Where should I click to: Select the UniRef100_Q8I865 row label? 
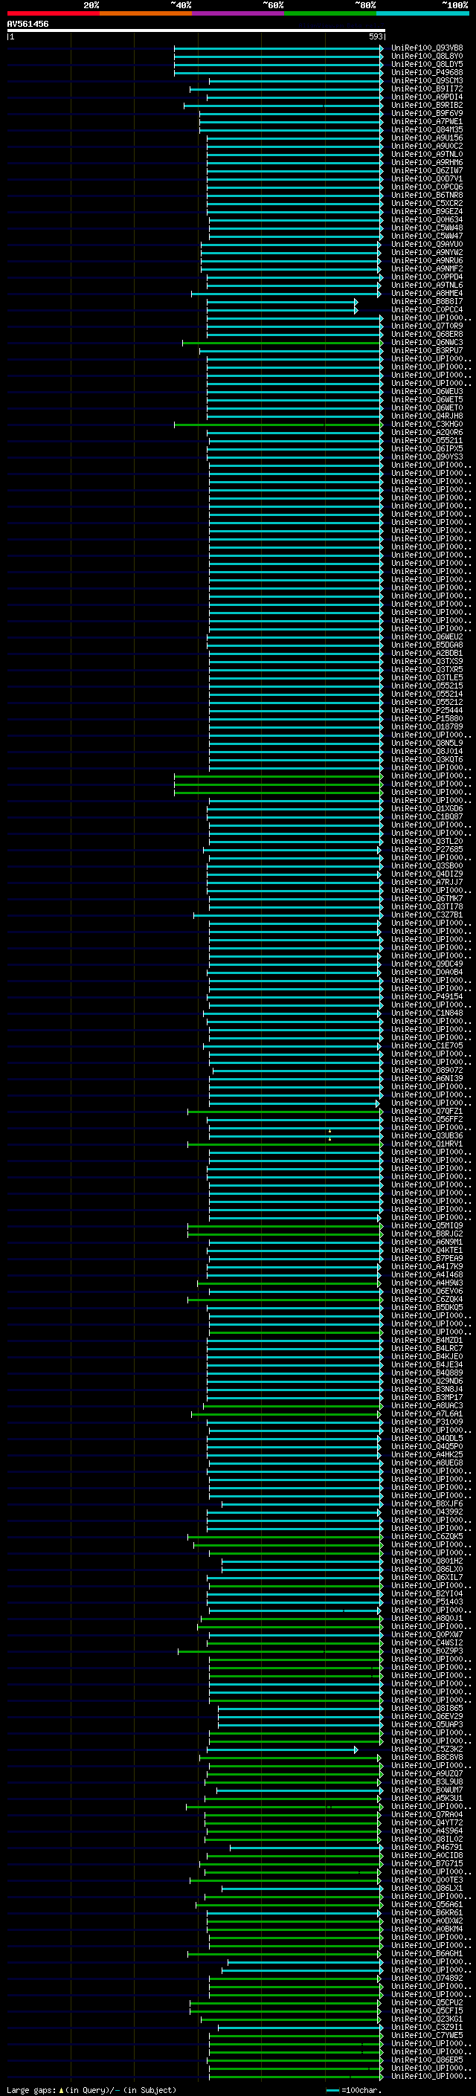click(x=427, y=1708)
